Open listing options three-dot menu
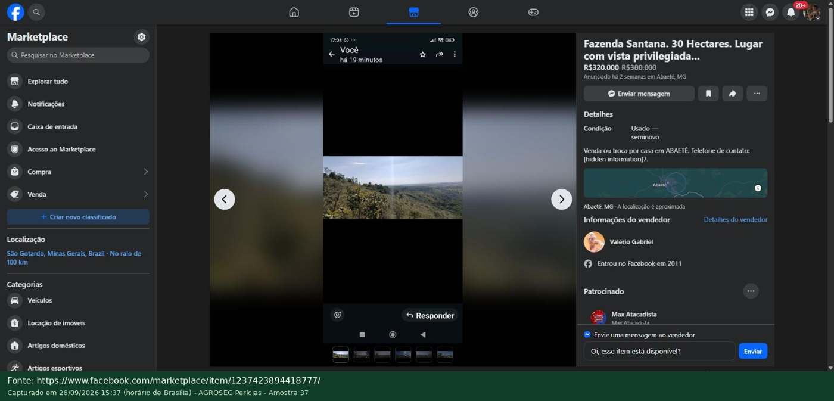Image resolution: width=834 pixels, height=401 pixels. [757, 94]
